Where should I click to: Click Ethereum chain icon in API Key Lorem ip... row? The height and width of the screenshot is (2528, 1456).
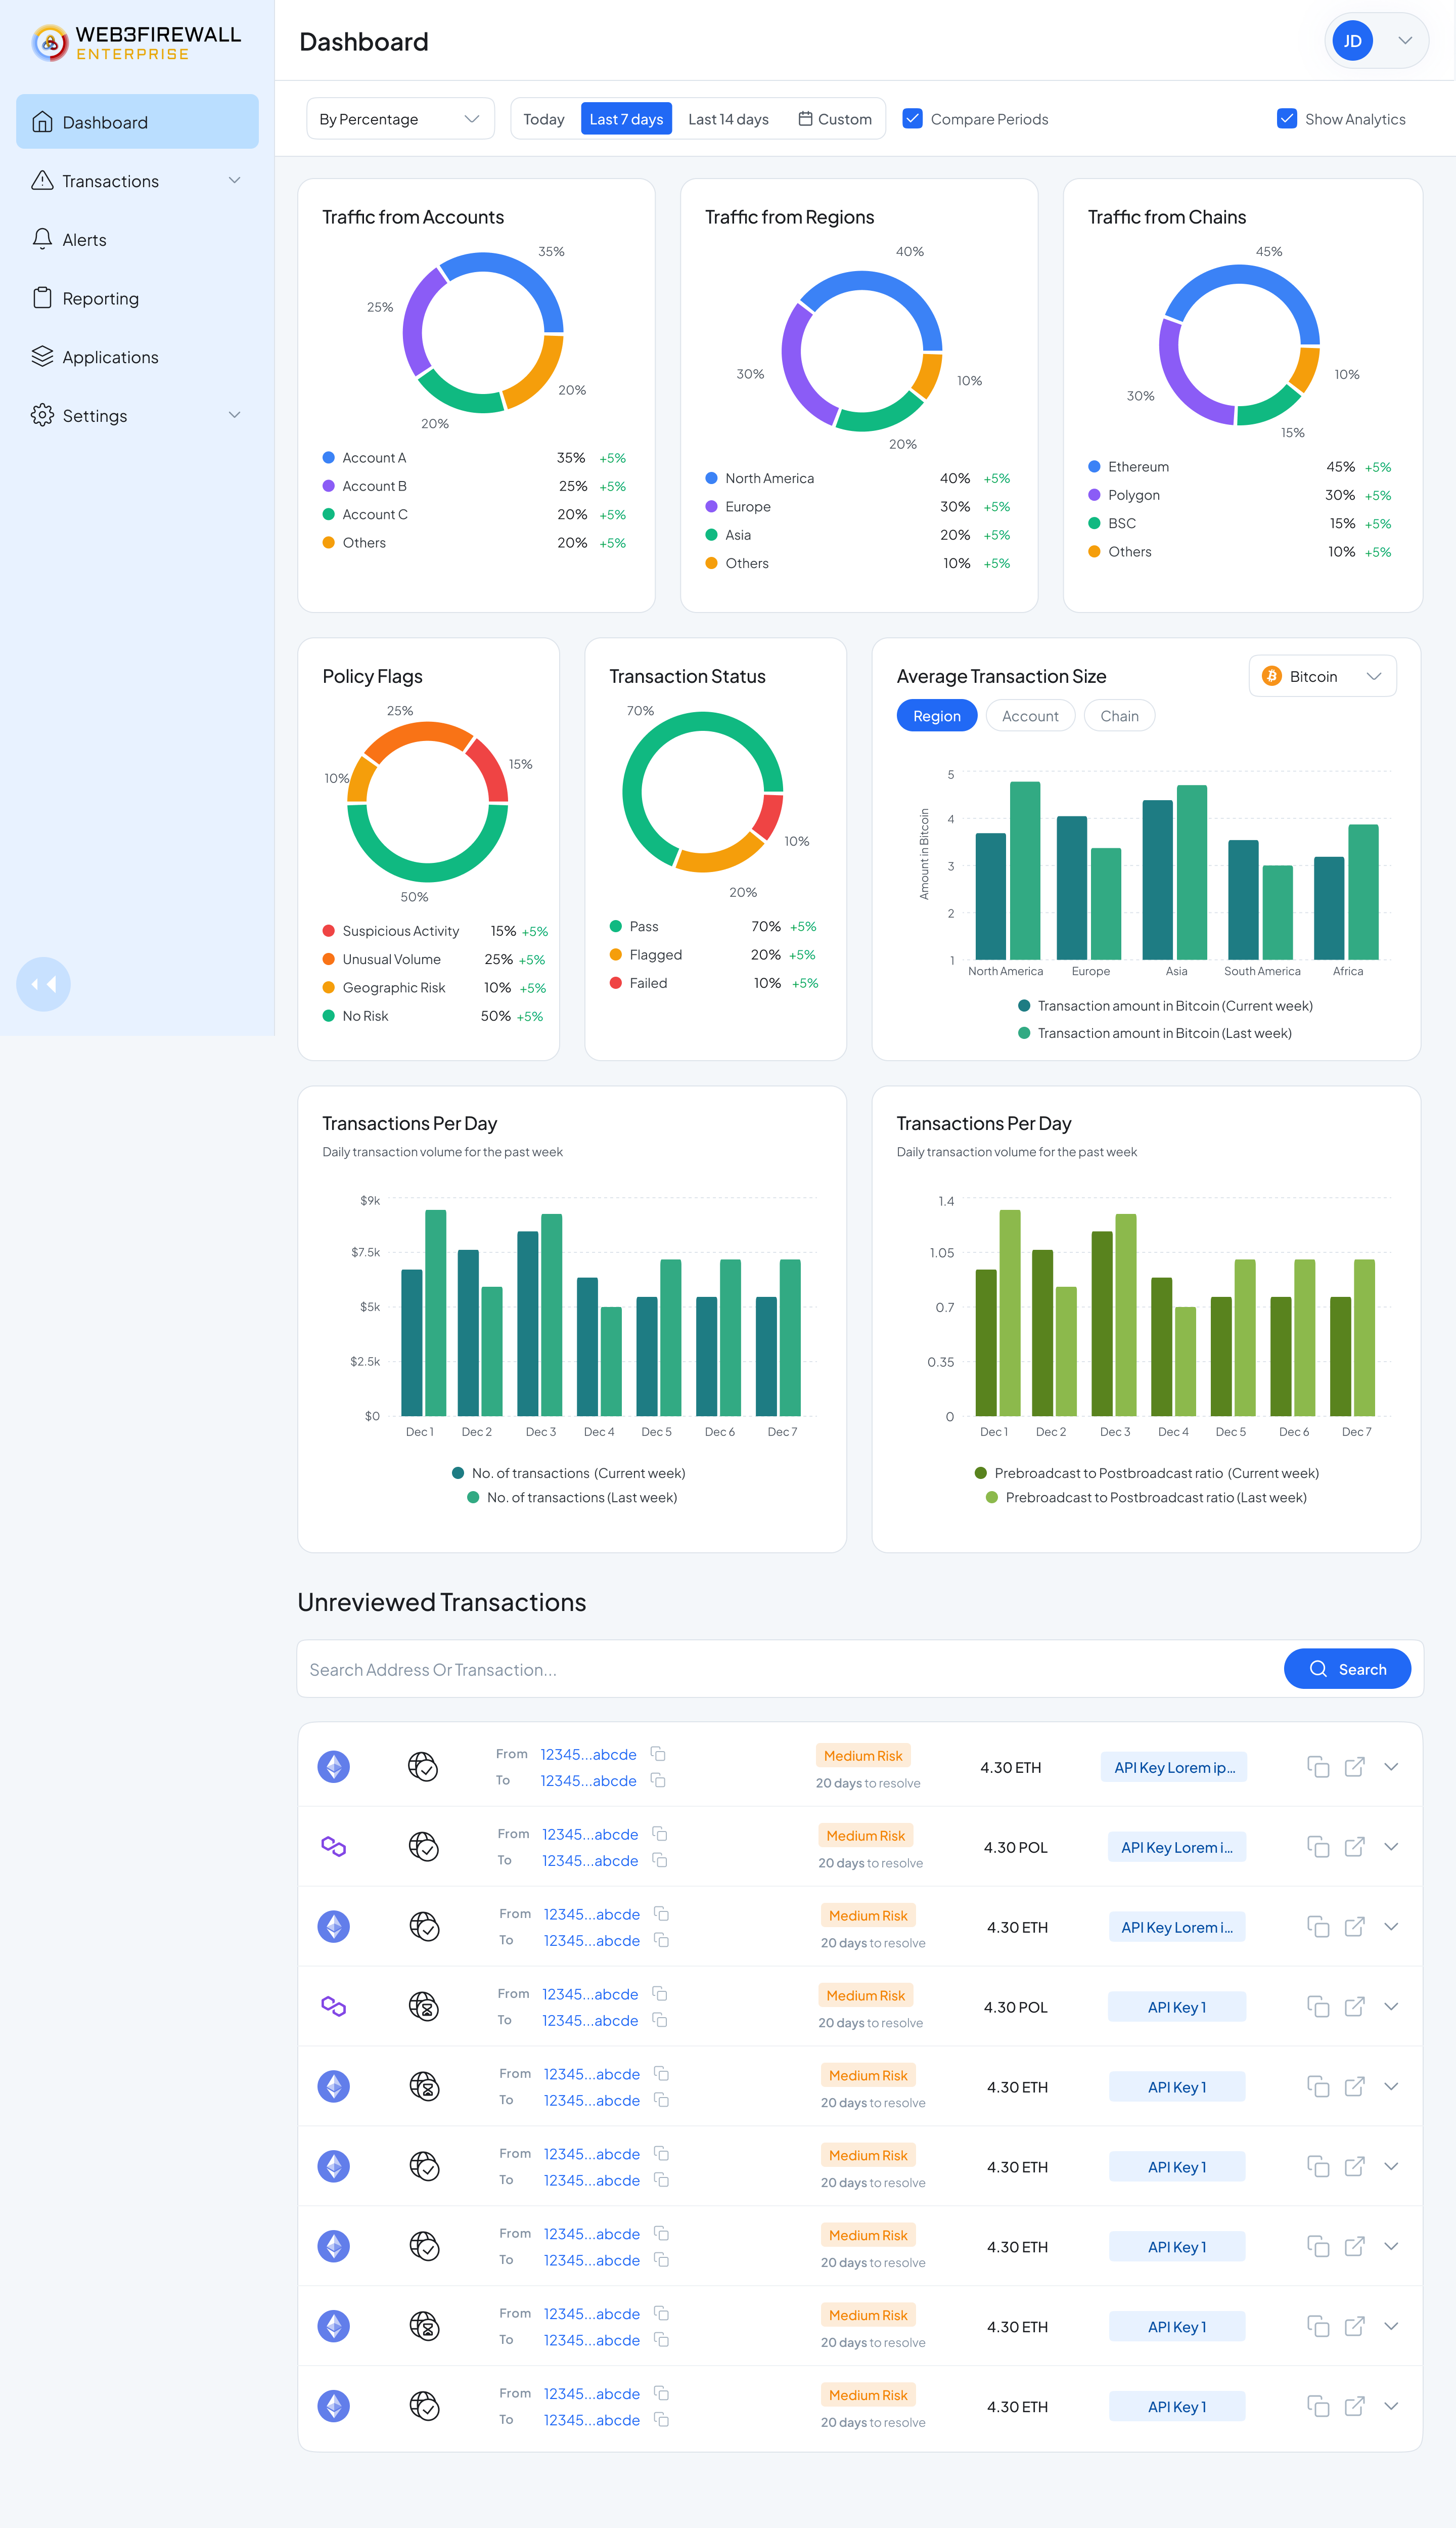click(334, 1767)
